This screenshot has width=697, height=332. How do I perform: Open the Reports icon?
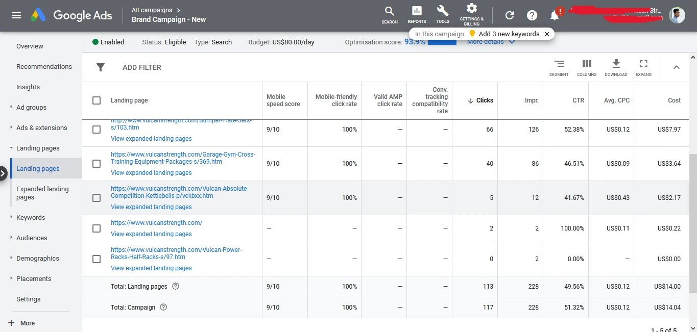click(x=417, y=15)
